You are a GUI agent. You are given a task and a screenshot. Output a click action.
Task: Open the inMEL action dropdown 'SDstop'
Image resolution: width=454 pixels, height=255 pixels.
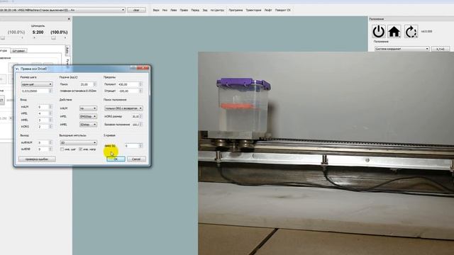click(88, 125)
